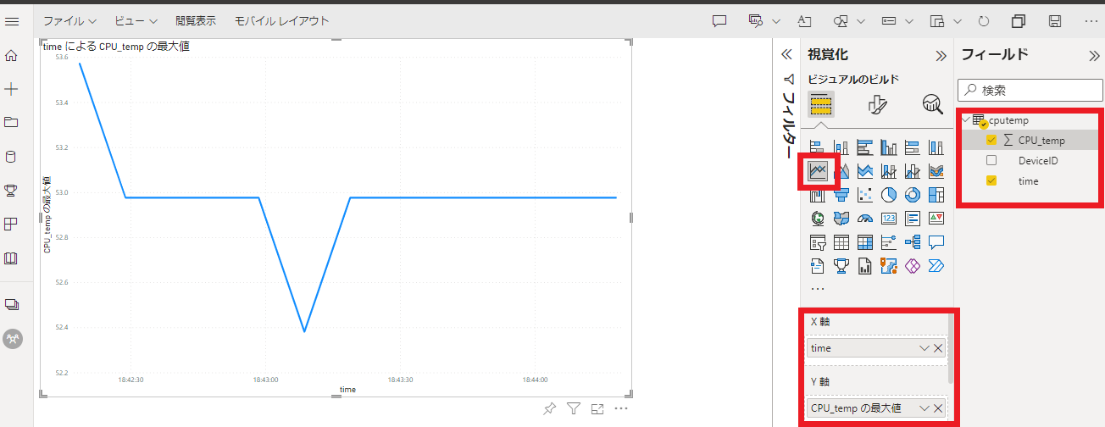This screenshot has height=427, width=1105.
Task: Click the save icon in toolbar
Action: [x=1055, y=21]
